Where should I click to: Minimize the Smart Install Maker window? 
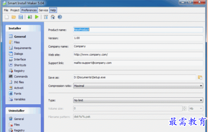coord(183,2)
